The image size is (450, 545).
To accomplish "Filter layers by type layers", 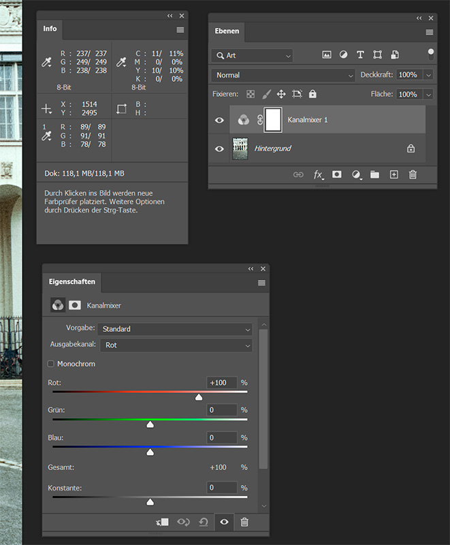I will (360, 54).
